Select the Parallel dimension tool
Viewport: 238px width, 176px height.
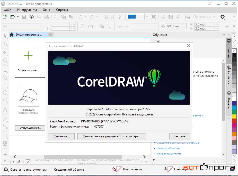(x=5, y=119)
